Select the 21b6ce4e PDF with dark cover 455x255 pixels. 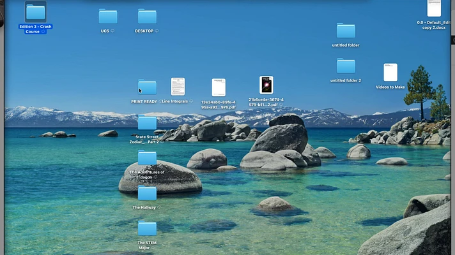[266, 85]
